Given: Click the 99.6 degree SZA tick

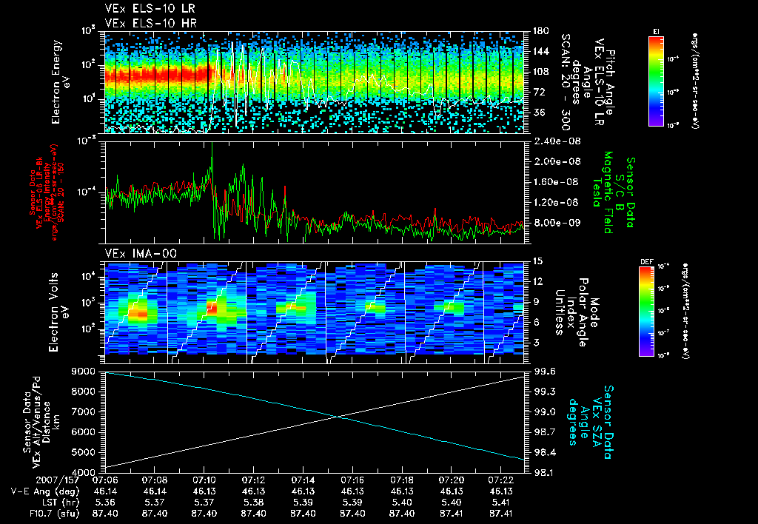Looking at the screenshot, I should (x=544, y=372).
